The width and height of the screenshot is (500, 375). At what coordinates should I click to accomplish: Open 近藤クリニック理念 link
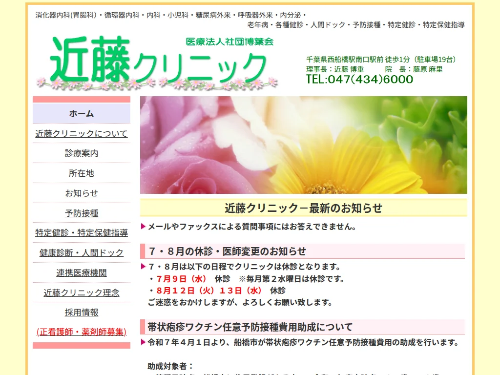pyautogui.click(x=82, y=293)
